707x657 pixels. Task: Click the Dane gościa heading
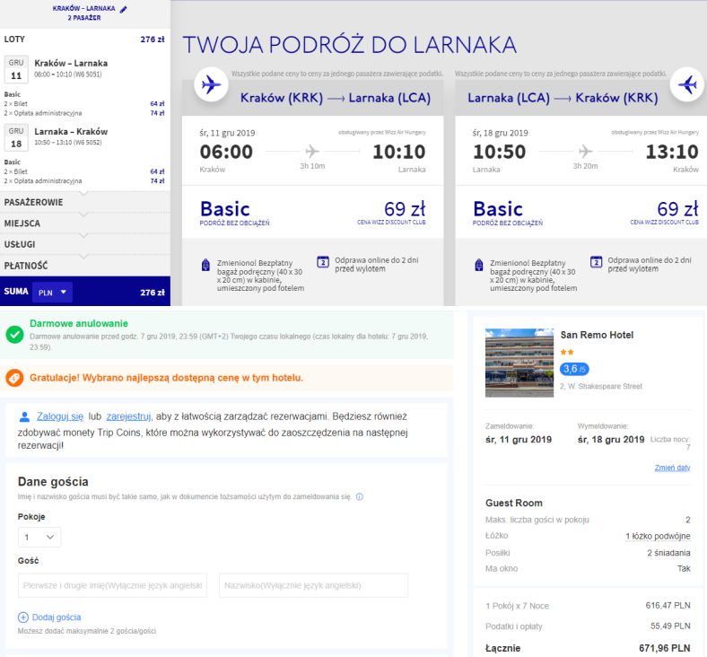53,482
